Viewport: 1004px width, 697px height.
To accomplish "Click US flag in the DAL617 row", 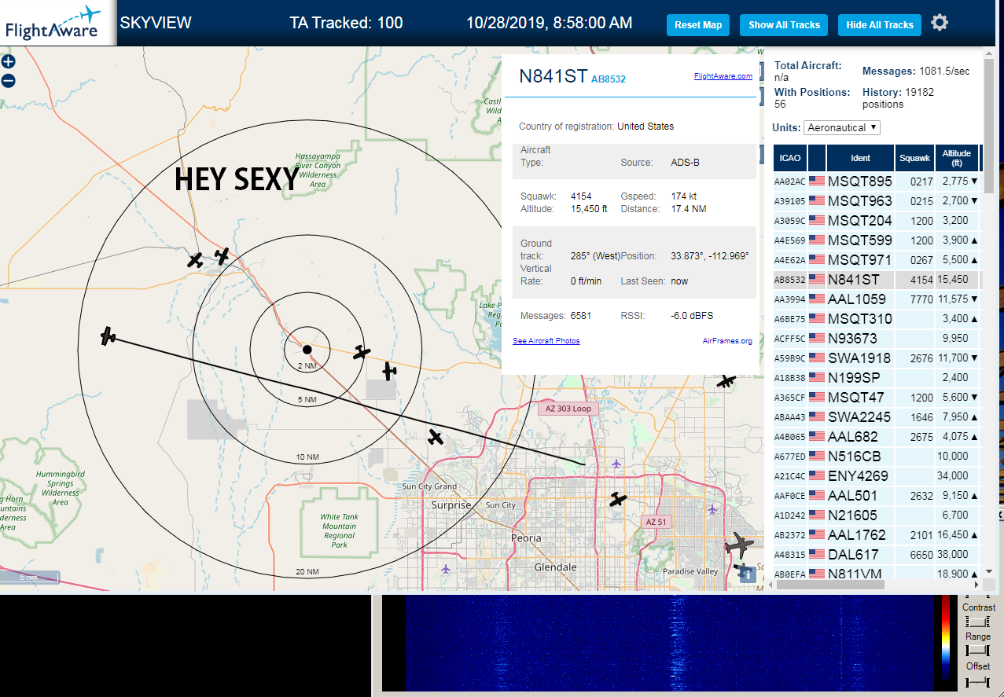I will pyautogui.click(x=817, y=555).
